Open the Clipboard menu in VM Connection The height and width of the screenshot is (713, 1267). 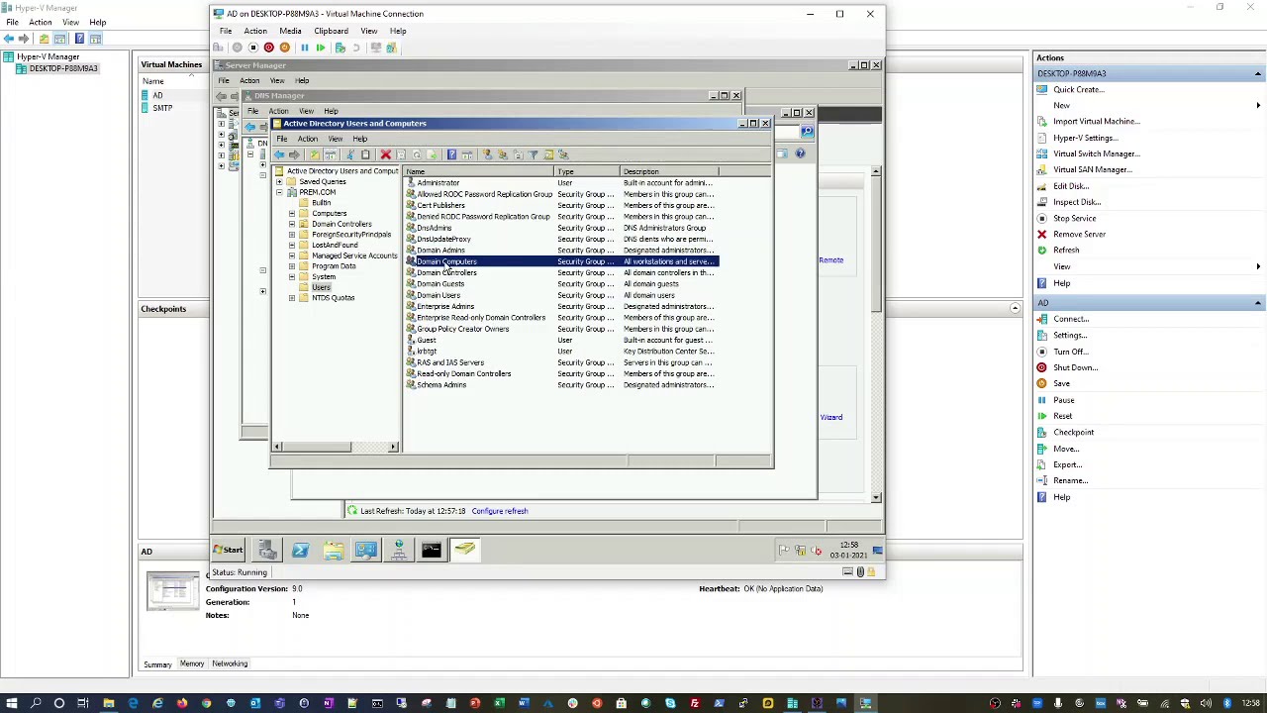coord(331,31)
